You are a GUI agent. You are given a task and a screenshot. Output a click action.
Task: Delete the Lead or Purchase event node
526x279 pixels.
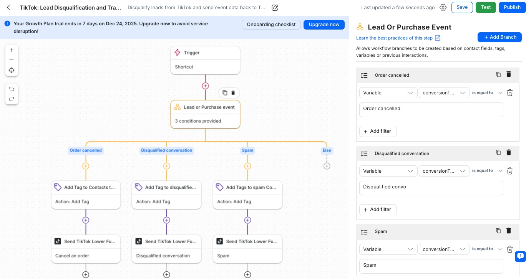point(233,92)
